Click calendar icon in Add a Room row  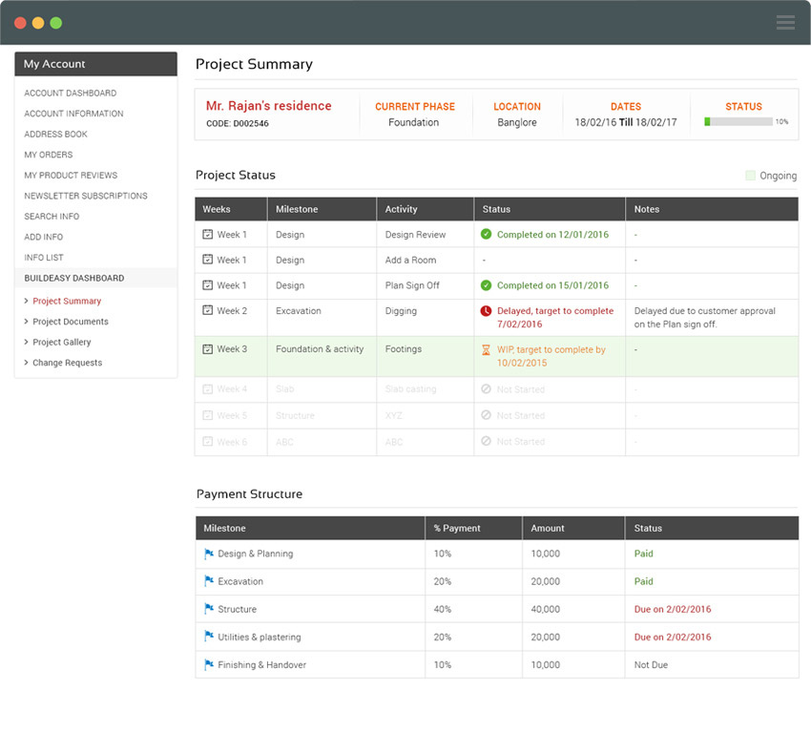(207, 260)
